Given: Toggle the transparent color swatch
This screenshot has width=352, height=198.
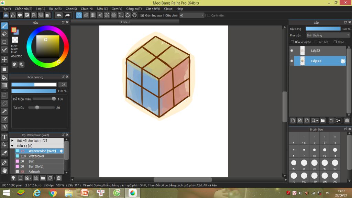Looking at the screenshot, I should (x=15, y=40).
